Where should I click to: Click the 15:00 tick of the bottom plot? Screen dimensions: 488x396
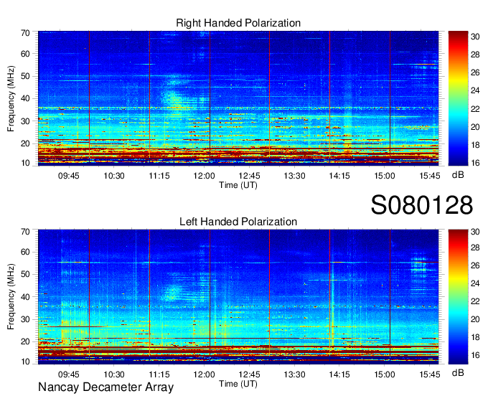click(x=385, y=374)
